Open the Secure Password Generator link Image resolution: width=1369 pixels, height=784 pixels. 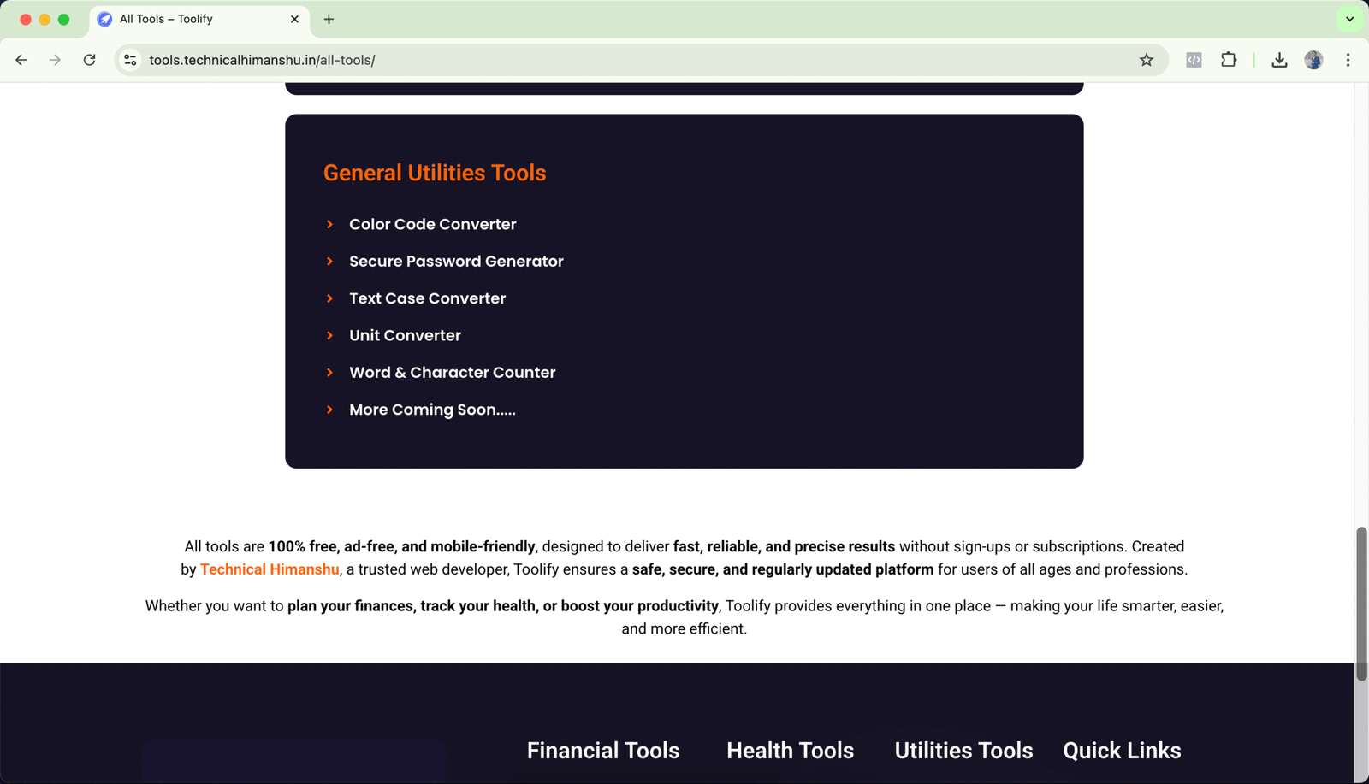tap(456, 262)
